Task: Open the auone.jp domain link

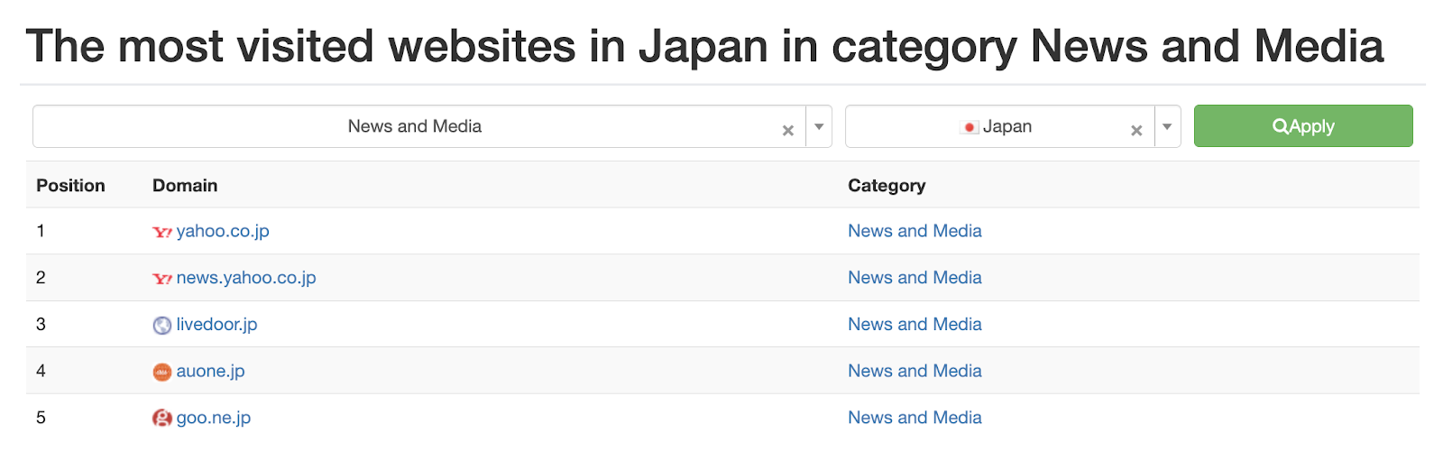Action: click(x=210, y=371)
